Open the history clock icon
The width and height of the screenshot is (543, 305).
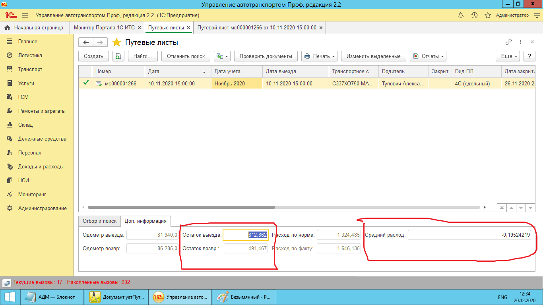474,15
